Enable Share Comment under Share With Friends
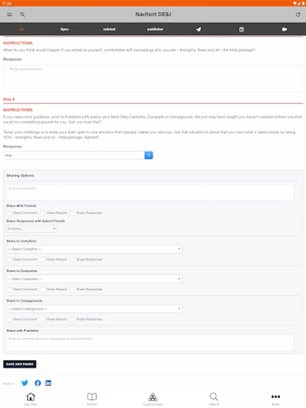The image size is (306, 408). 9,213
